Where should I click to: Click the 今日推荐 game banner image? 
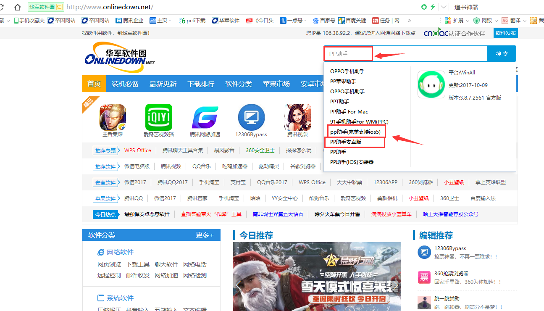(x=317, y=277)
